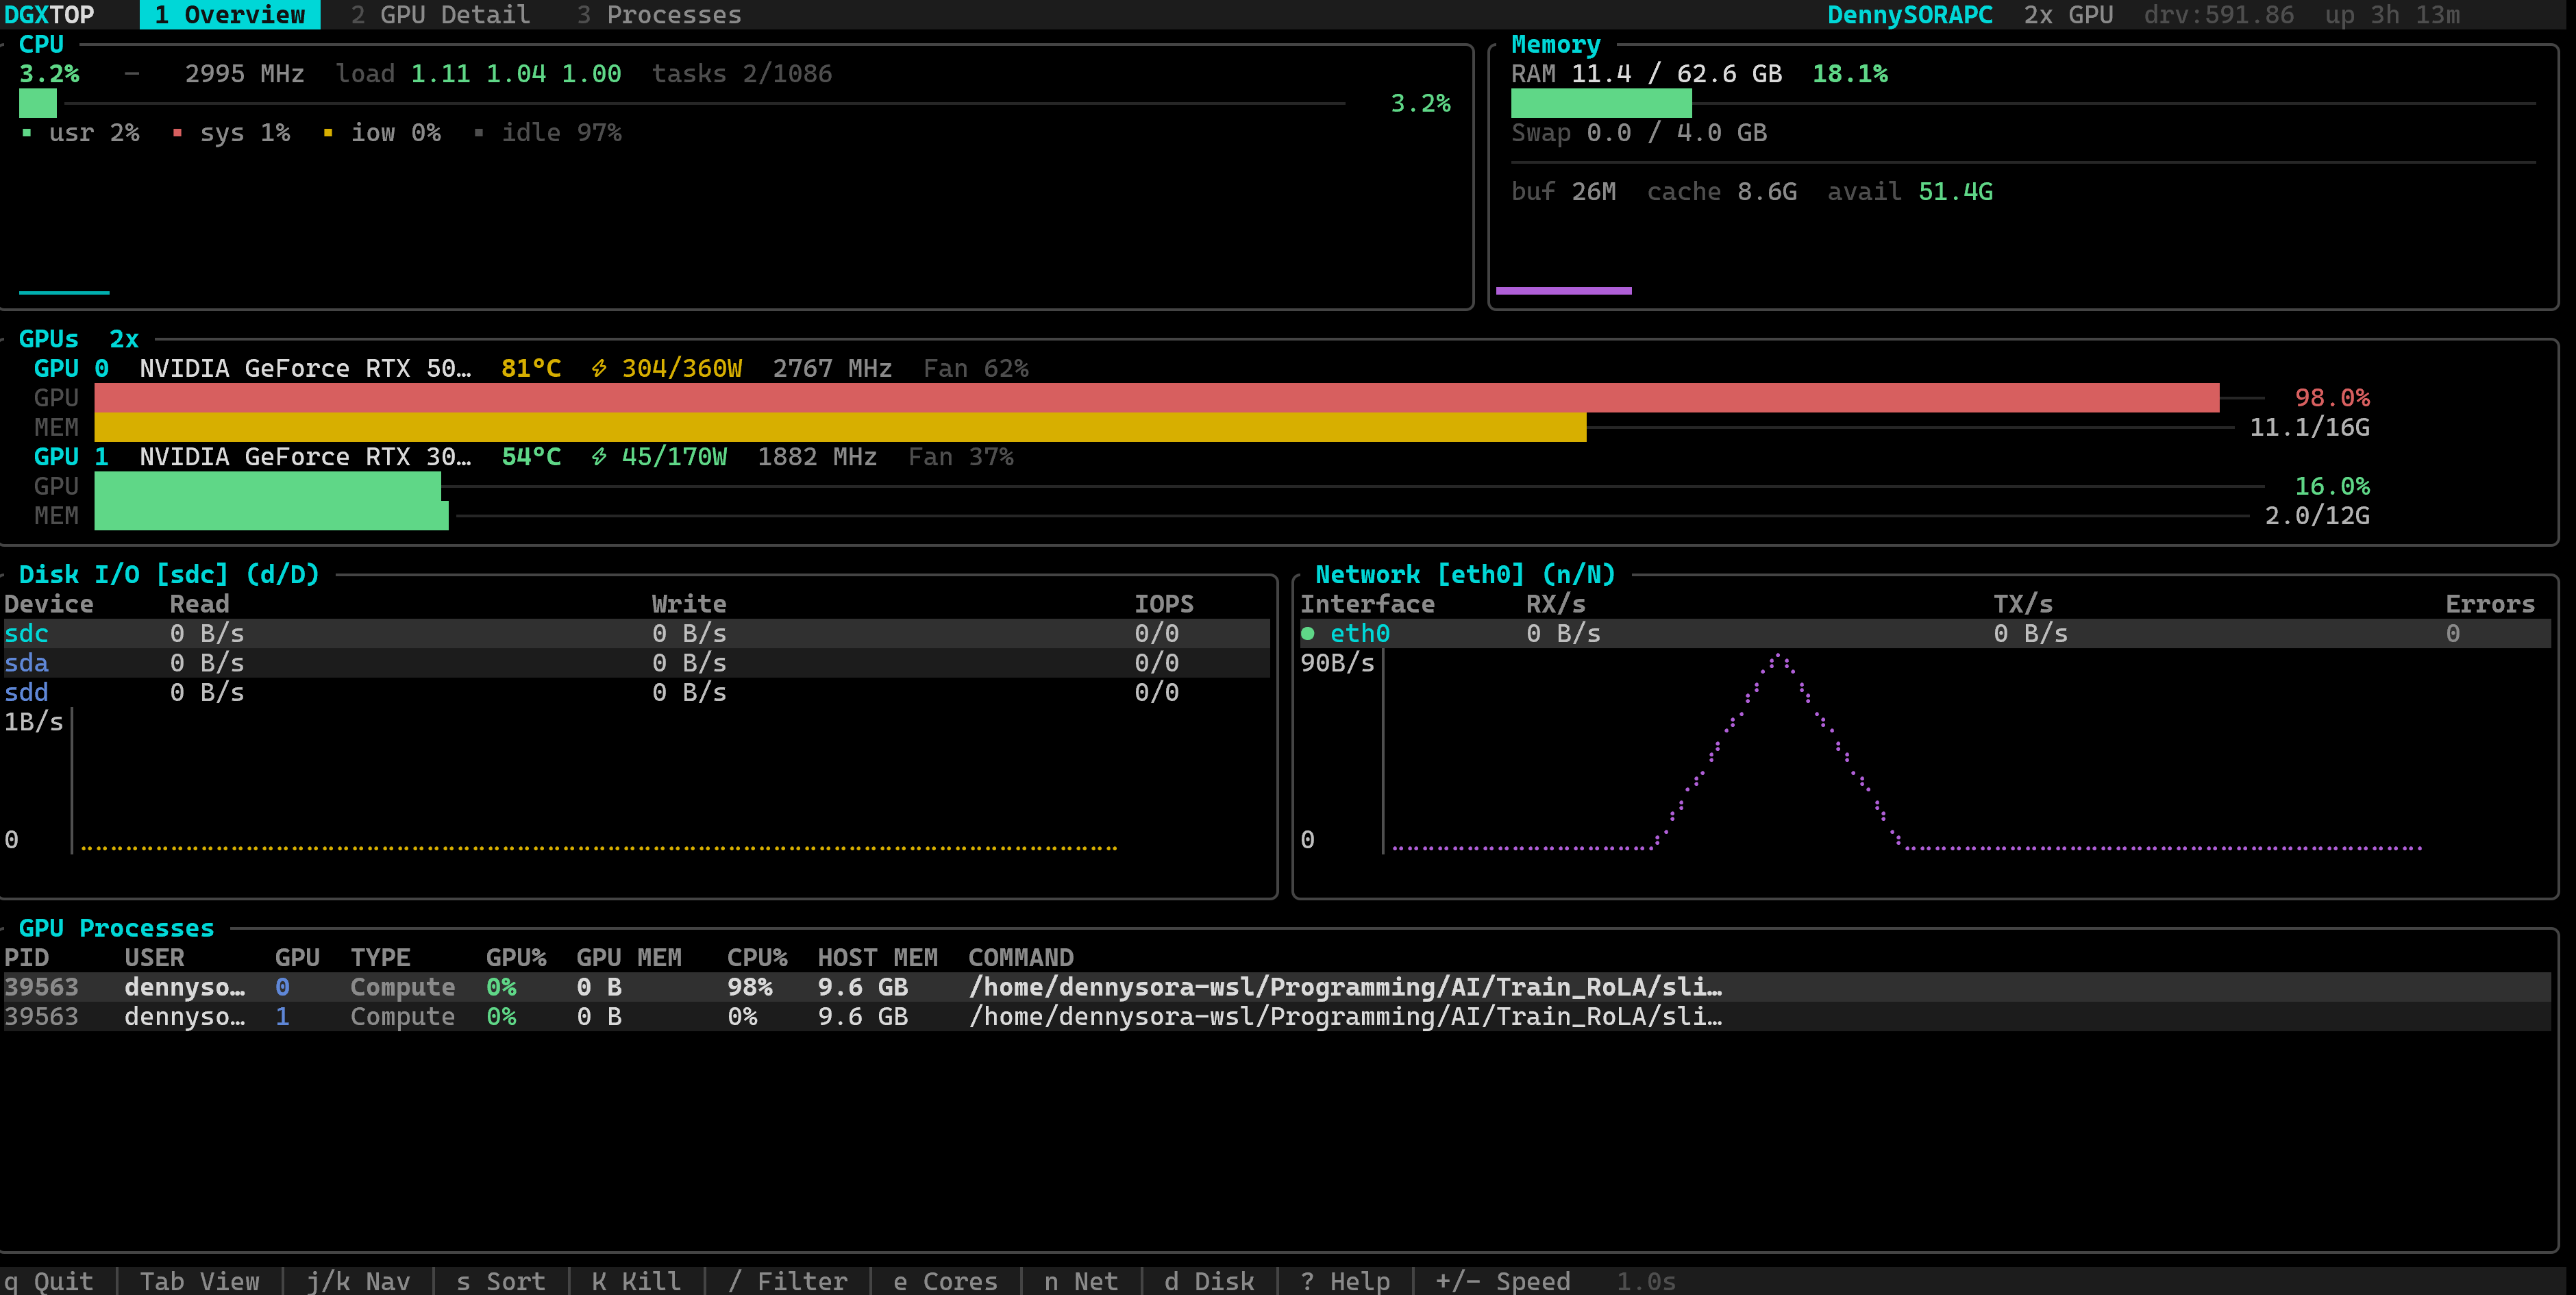Viewport: 2576px width, 1295px height.
Task: Click the GPU MEM column header
Action: click(x=629, y=958)
